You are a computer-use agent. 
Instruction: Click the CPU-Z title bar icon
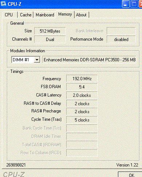tap(3, 4)
